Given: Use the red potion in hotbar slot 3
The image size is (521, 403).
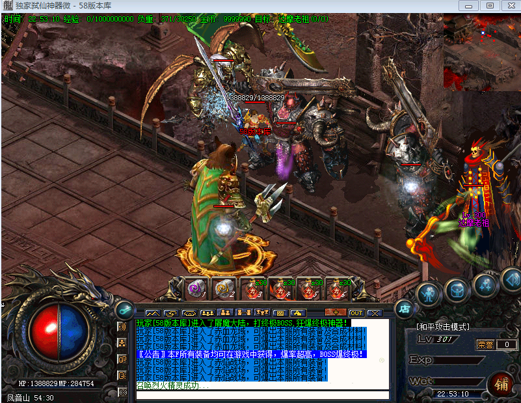Looking at the screenshot, I should coord(251,288).
